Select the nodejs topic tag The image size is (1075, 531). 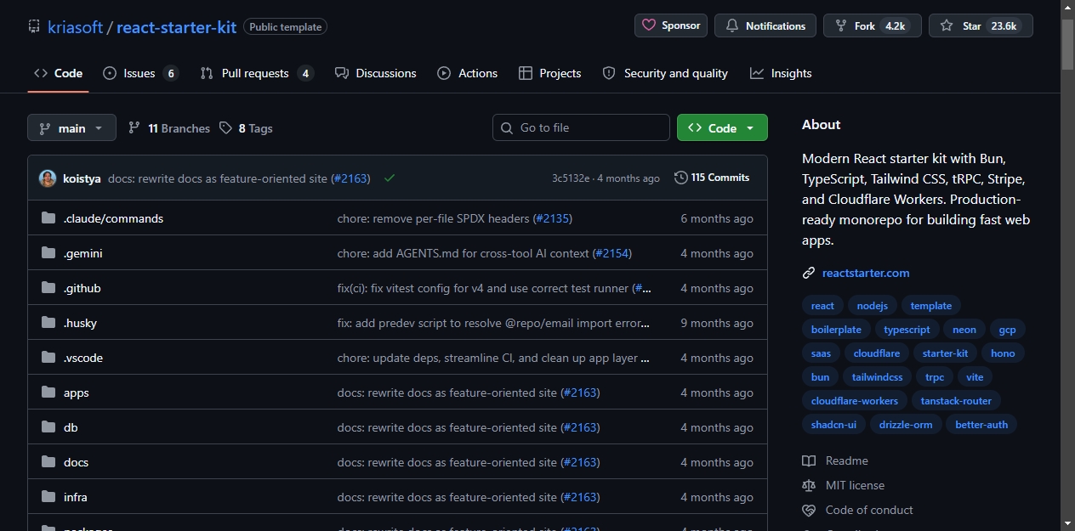(x=873, y=306)
